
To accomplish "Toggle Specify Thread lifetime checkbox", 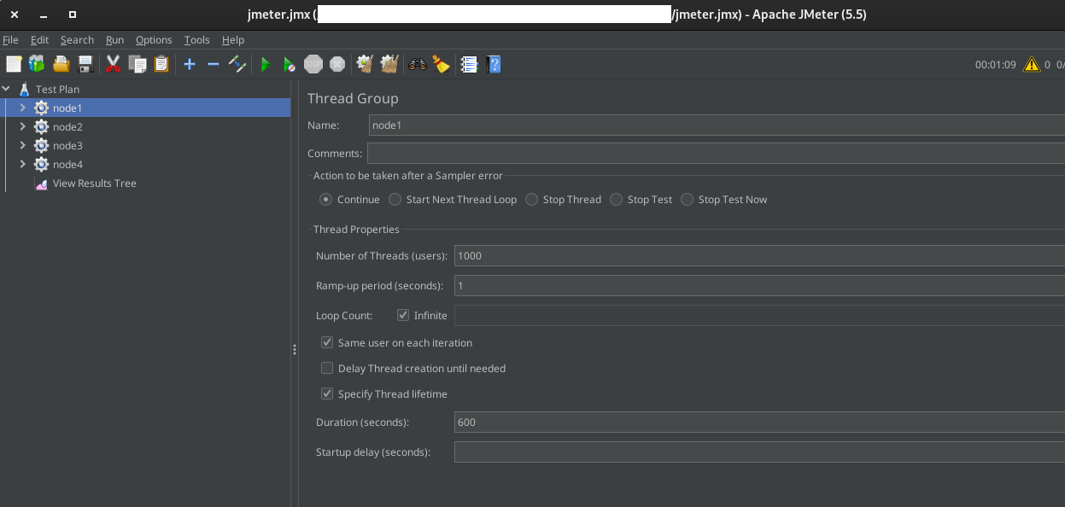I will click(x=327, y=394).
